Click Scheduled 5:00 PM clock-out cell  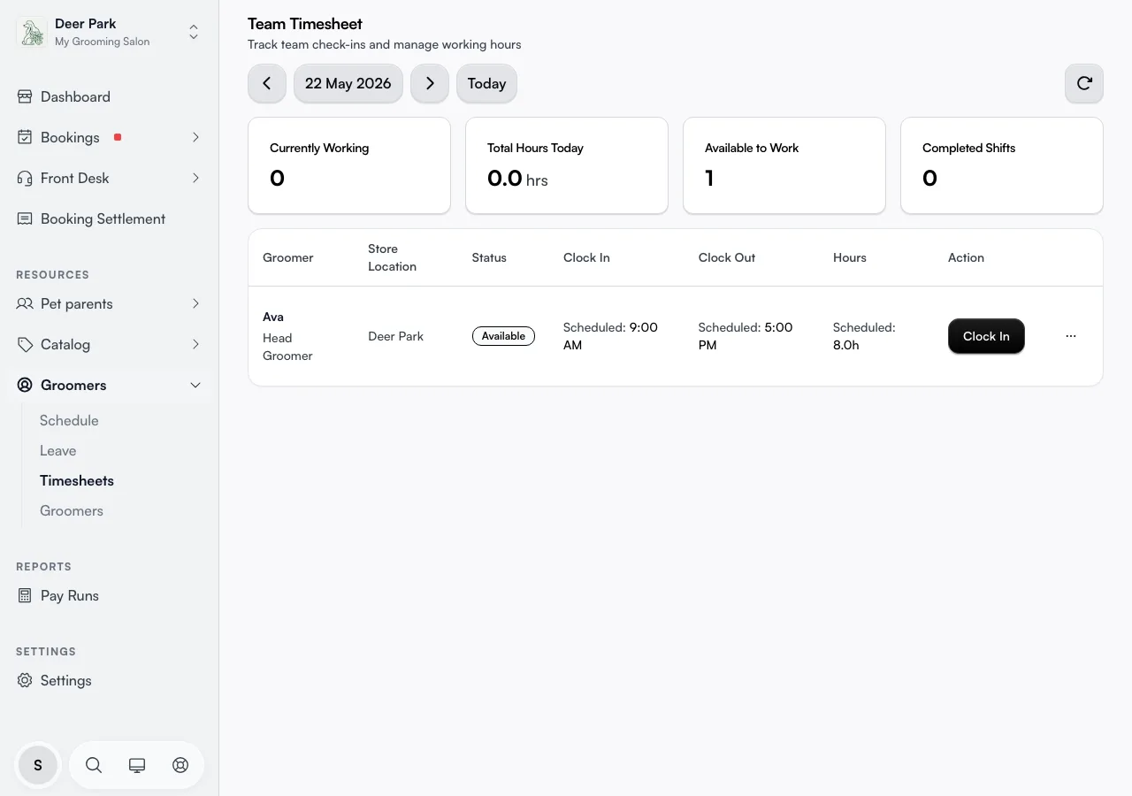point(746,336)
